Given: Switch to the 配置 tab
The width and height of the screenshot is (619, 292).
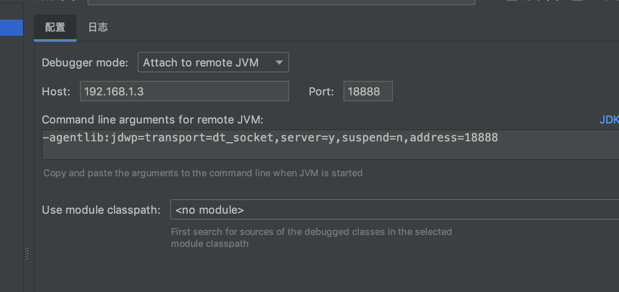Looking at the screenshot, I should click(x=55, y=28).
